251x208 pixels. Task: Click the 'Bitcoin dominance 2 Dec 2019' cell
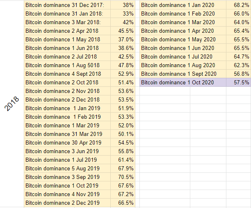tap(67, 203)
